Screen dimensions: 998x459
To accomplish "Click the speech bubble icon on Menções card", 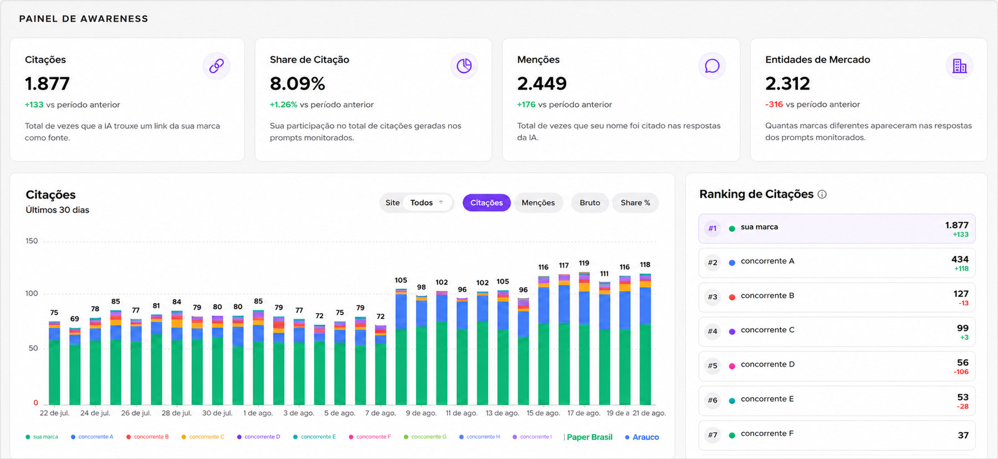I will click(712, 66).
